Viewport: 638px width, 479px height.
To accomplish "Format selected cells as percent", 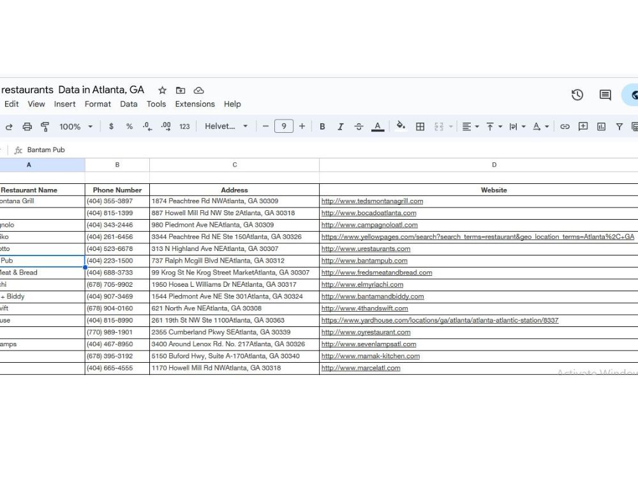I will [x=130, y=126].
